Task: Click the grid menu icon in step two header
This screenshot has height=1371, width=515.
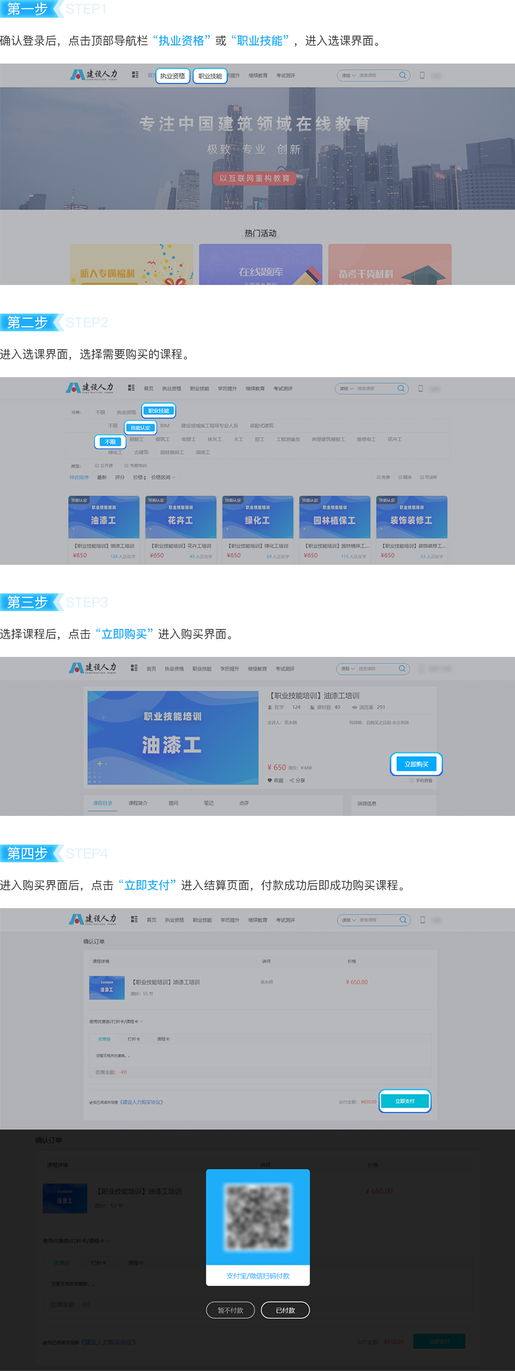Action: tap(131, 388)
